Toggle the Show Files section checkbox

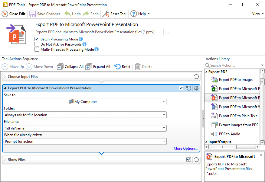(188, 159)
